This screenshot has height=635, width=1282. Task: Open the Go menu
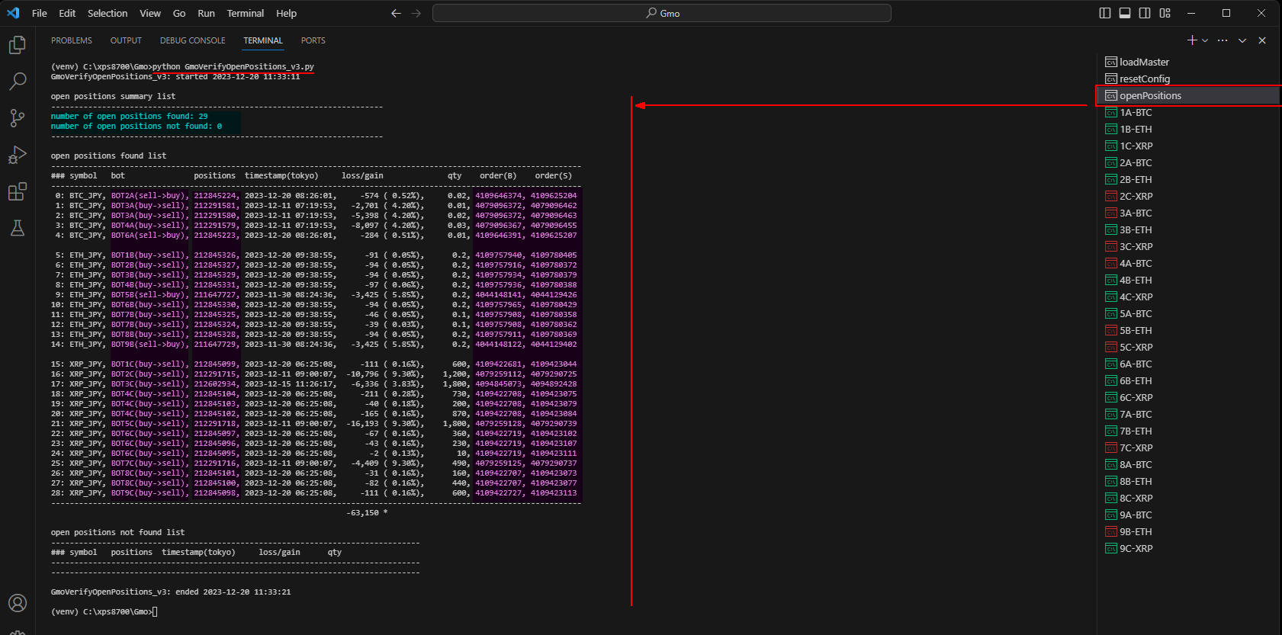coord(179,13)
